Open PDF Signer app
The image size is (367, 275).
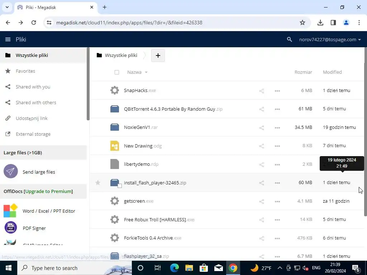[25, 228]
